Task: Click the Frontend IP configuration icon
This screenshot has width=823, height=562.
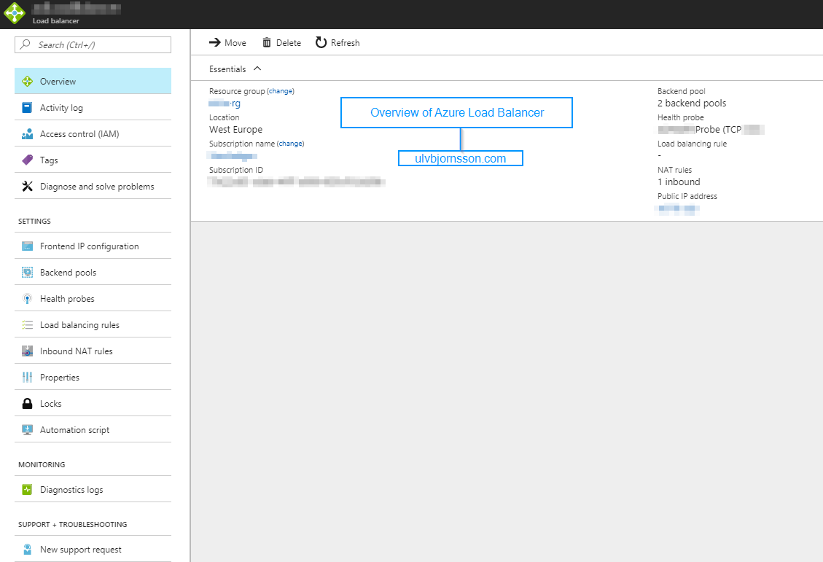Action: point(27,246)
